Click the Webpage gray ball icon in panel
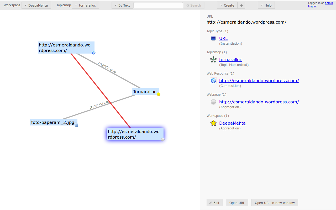The height and width of the screenshot is (210, 336). click(x=213, y=102)
